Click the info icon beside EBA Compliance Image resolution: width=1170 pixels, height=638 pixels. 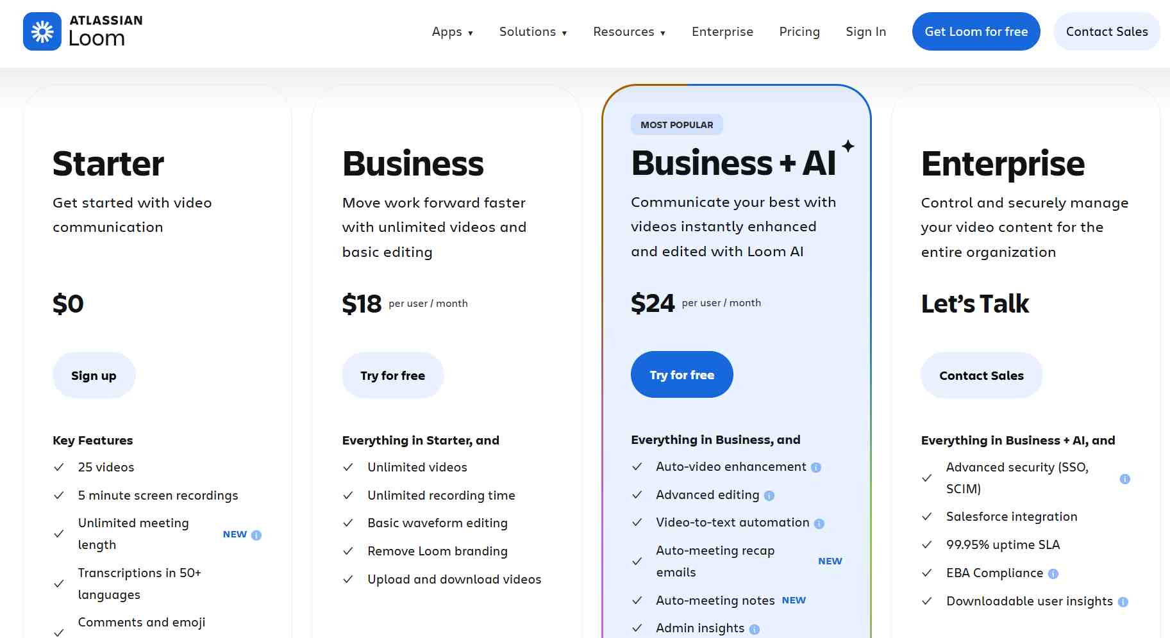[x=1055, y=573]
